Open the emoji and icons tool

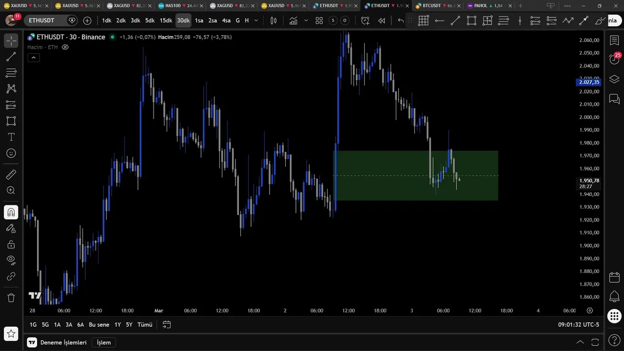[11, 153]
